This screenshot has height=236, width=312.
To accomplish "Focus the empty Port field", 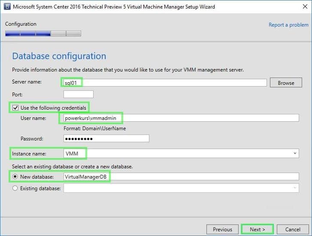I will (79, 94).
